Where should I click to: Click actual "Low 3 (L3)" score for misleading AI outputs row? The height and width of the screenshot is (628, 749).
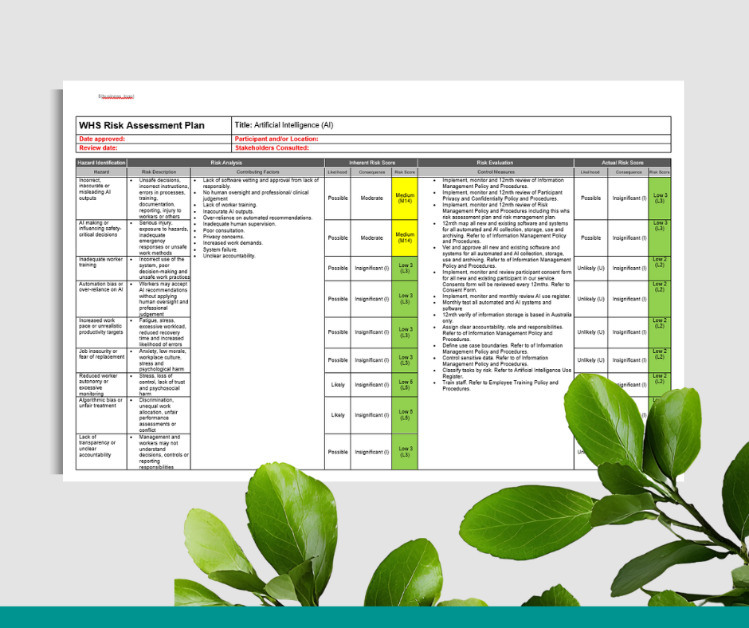point(660,198)
